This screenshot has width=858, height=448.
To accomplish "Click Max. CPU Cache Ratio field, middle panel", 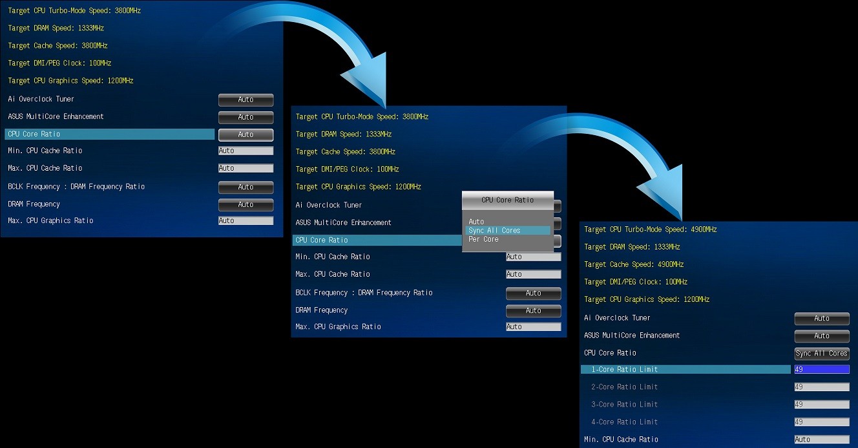I will click(533, 274).
